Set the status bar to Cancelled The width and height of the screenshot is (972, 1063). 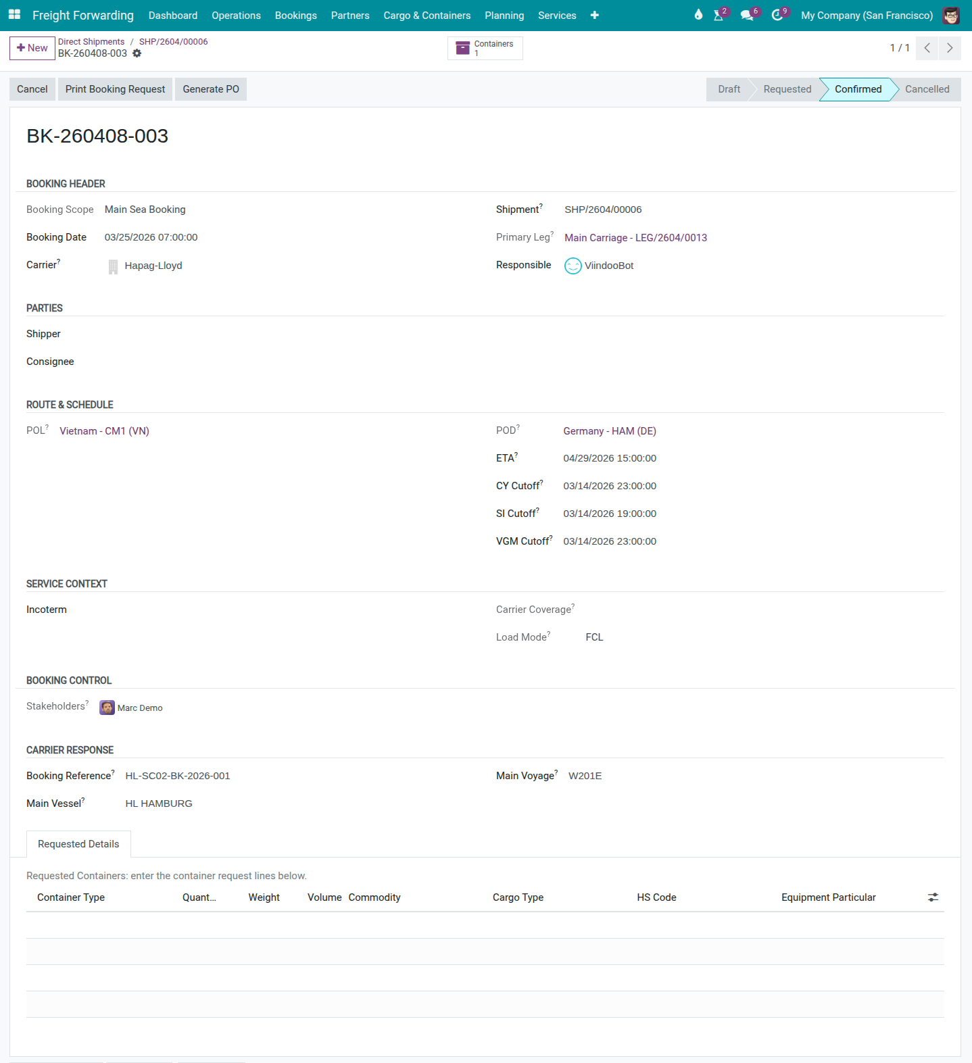(927, 89)
